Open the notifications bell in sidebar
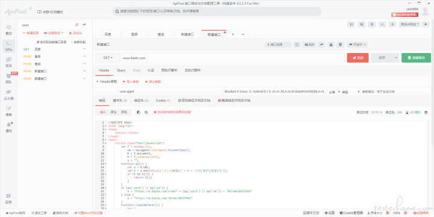Viewport: 434px width, 217px height. pyautogui.click(x=9, y=127)
